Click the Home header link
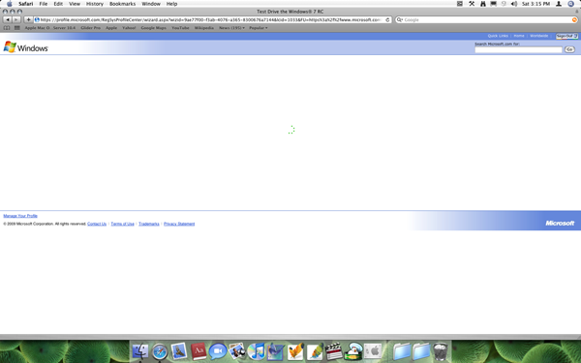 pos(519,36)
